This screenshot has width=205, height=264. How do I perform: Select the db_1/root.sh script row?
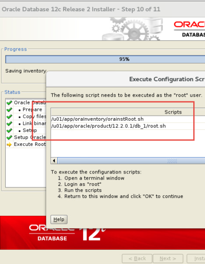point(128,126)
